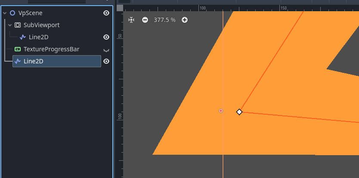The image size is (359, 178).
Task: Show the hidden TextureProgressBar node
Action: [106, 50]
